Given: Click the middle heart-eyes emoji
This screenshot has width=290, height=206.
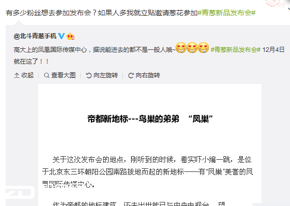Looking at the screenshot, I should (x=192, y=48).
